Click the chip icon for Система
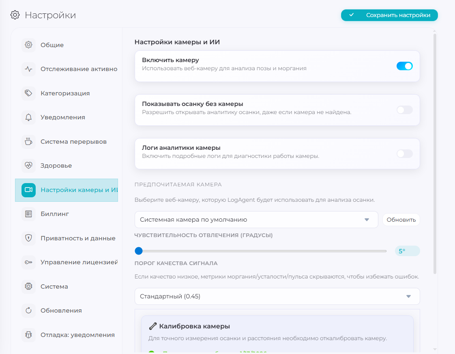 (x=28, y=286)
